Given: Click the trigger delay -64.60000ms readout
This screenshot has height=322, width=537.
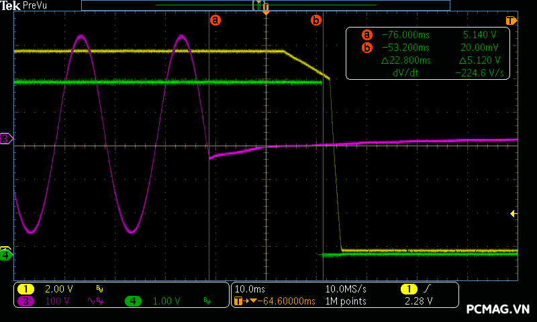Looking at the screenshot, I should coord(281,301).
